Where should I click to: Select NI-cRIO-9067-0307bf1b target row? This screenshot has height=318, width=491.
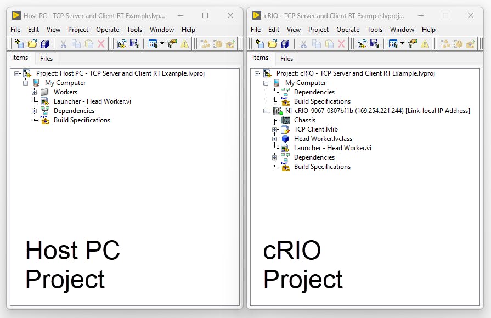pos(377,111)
